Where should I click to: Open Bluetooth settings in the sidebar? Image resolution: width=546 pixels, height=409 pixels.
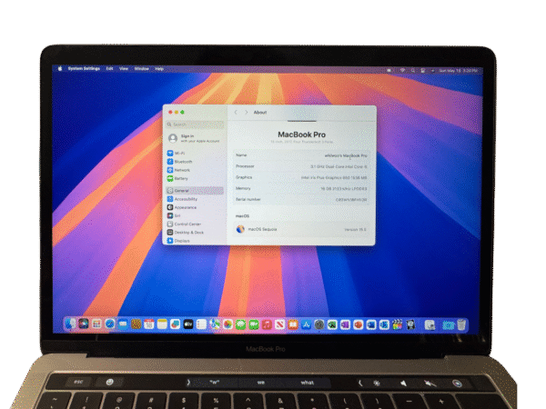179,162
